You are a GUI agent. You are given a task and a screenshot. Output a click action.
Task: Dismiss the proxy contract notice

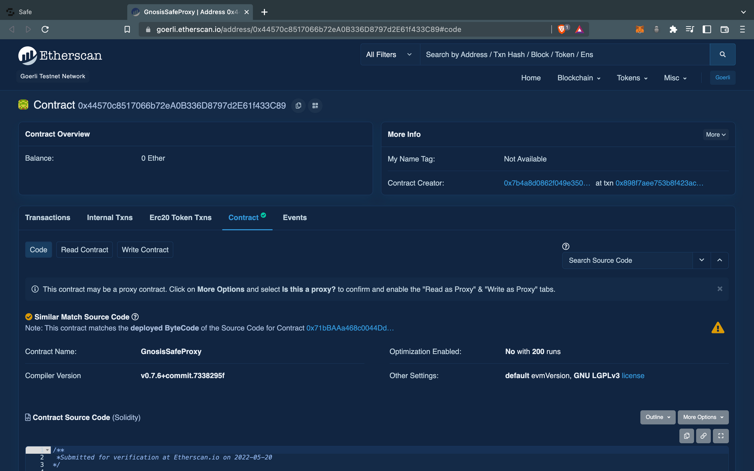pos(720,289)
